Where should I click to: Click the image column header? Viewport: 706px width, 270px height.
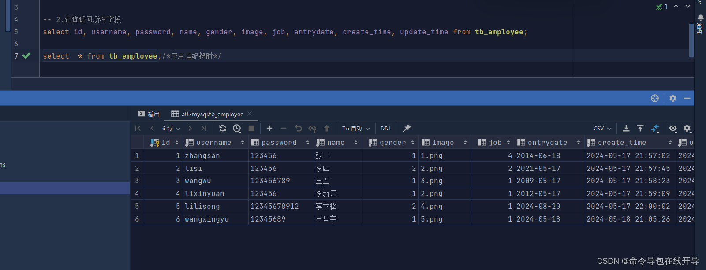(445, 142)
